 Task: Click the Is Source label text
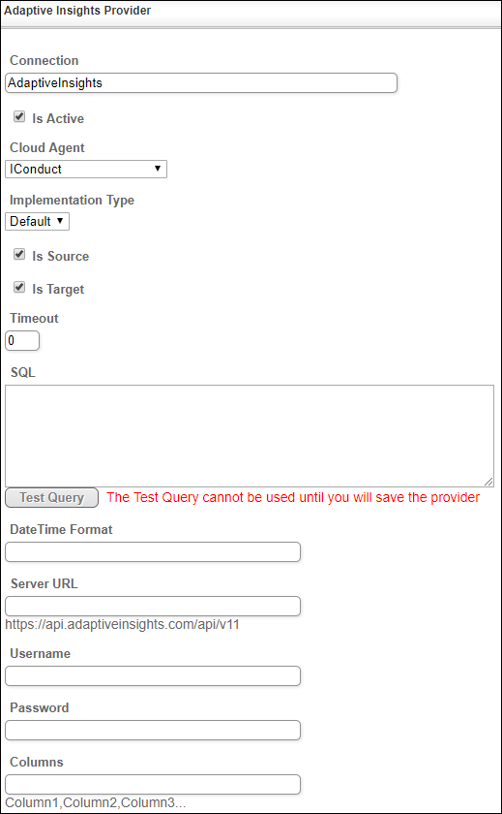click(x=61, y=257)
